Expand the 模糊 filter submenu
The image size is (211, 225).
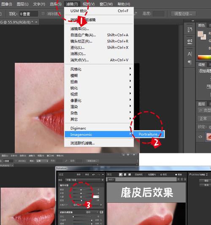pos(99,75)
